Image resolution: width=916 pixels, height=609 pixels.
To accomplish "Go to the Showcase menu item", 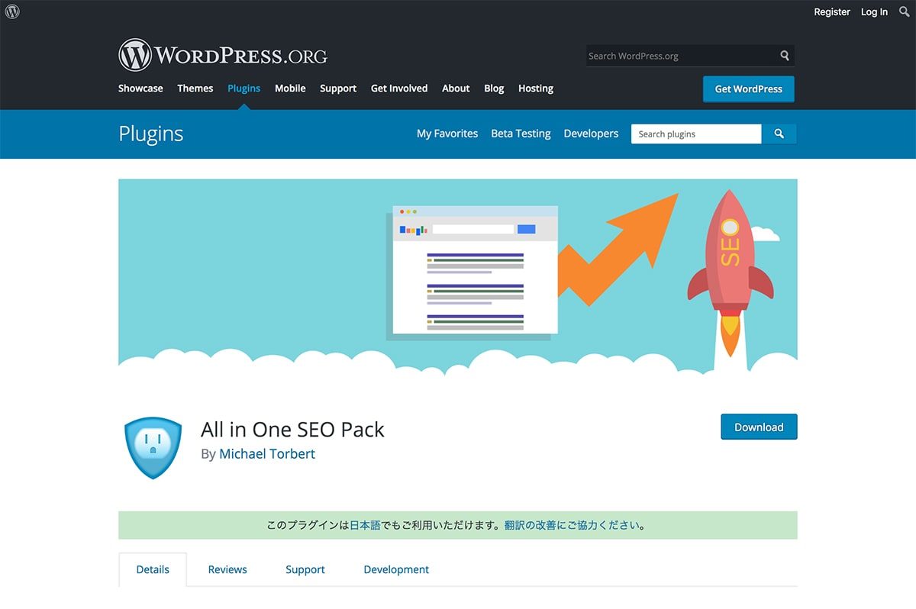I will (x=140, y=89).
